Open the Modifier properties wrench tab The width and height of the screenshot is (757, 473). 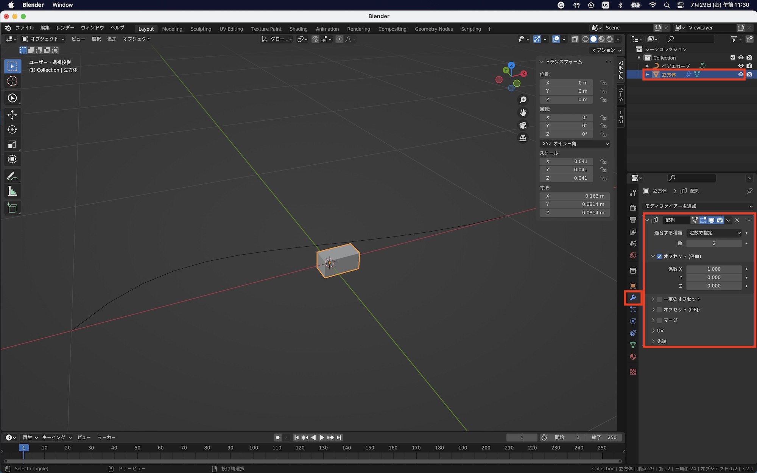pos(633,298)
